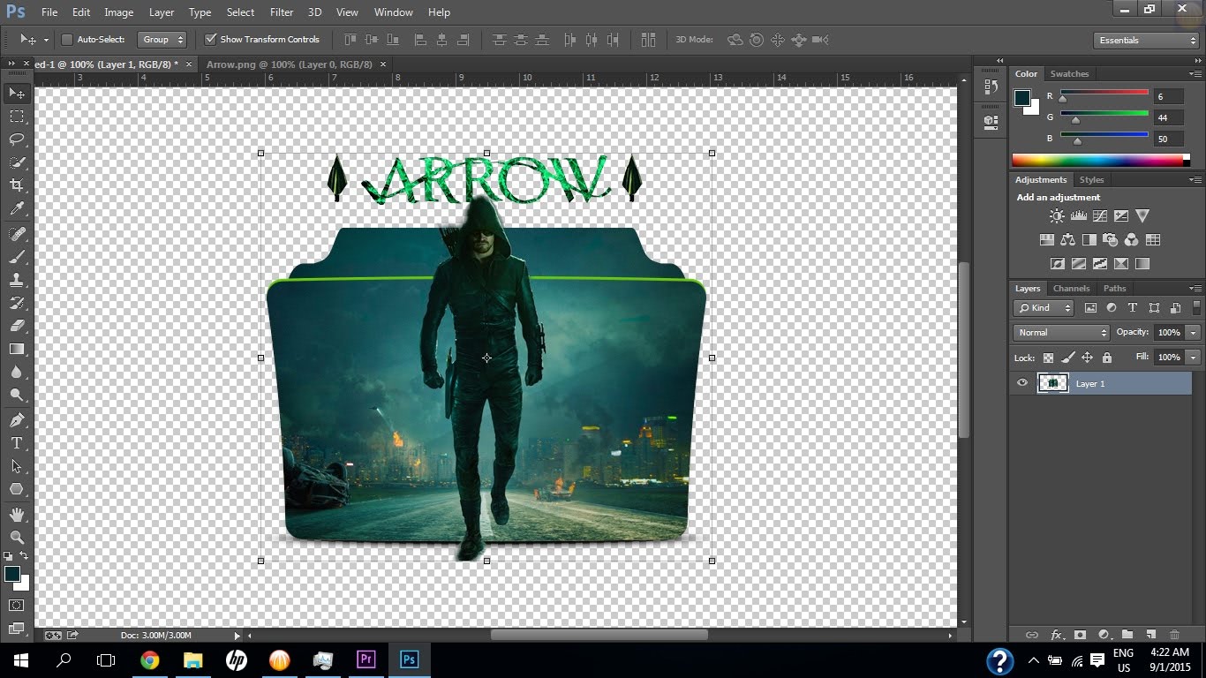Screen dimensions: 1206x678
Task: Open the Group auto-select dropdown
Action: click(x=162, y=40)
